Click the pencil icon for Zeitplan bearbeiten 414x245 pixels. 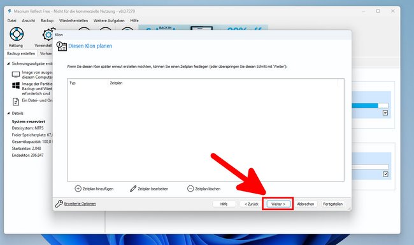pyautogui.click(x=133, y=189)
